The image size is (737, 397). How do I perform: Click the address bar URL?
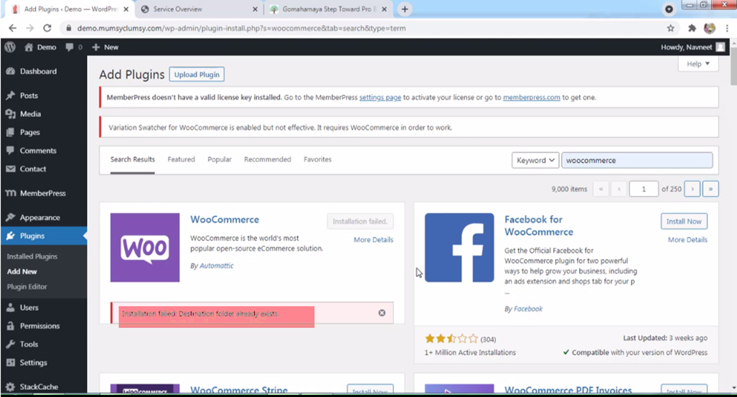point(242,28)
